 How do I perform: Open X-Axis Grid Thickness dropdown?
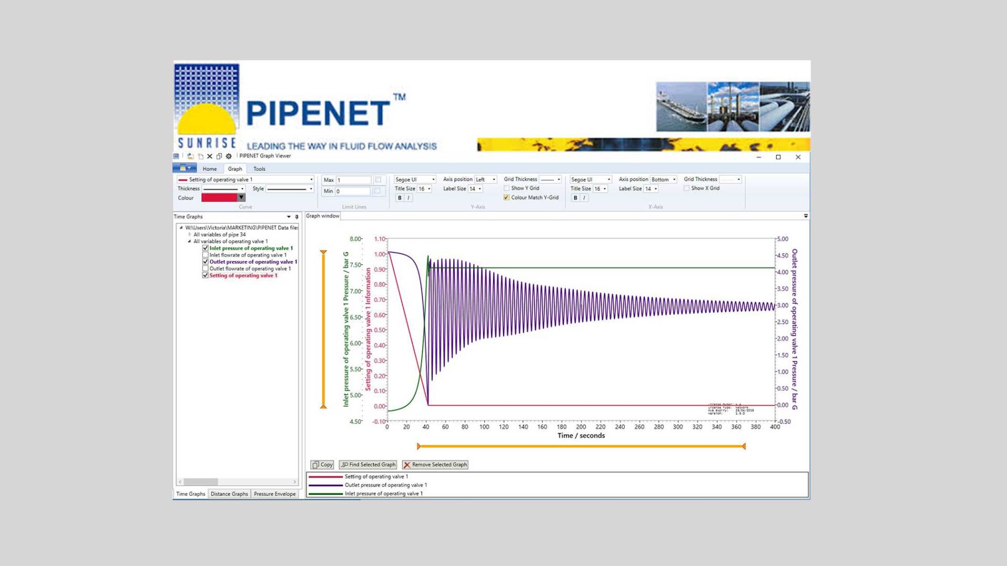point(730,180)
